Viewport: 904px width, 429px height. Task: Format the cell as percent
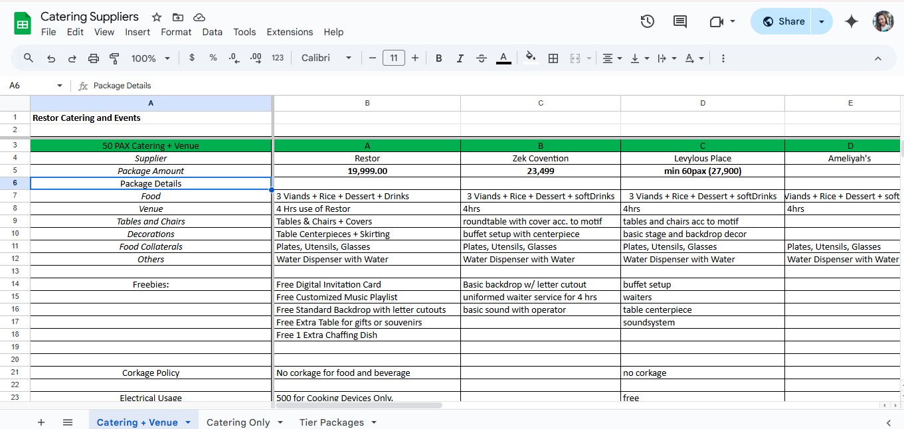tap(213, 58)
